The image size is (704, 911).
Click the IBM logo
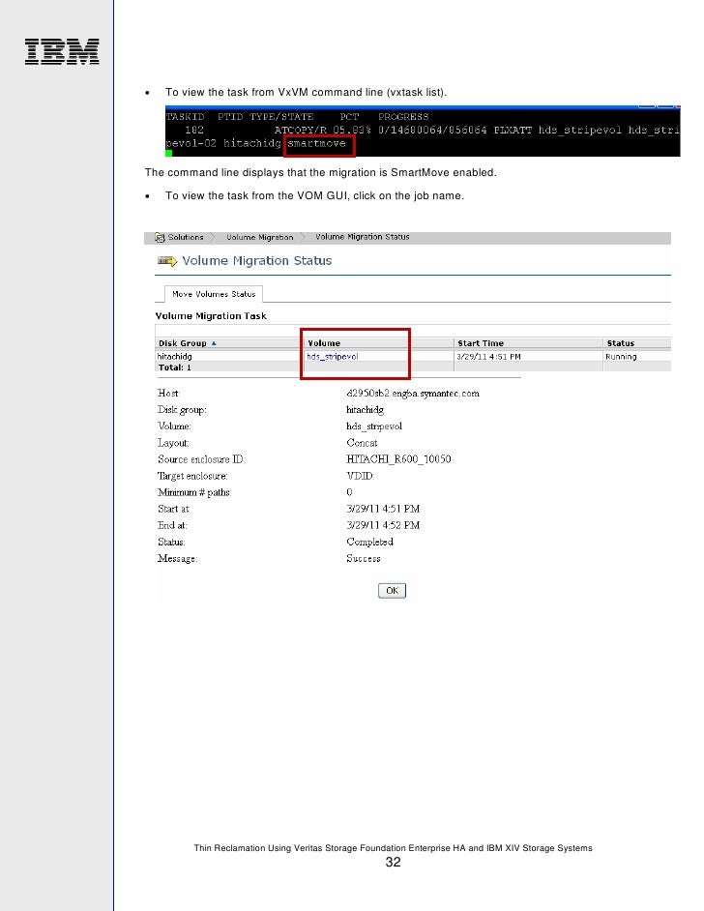coord(62,51)
